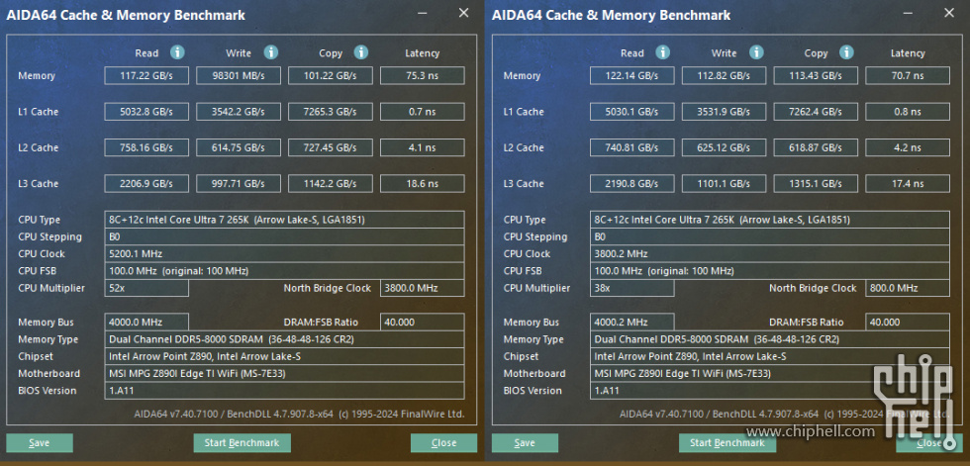970x466 pixels.
Task: Select BIOS Version 1.A11 in left window
Action: point(285,391)
